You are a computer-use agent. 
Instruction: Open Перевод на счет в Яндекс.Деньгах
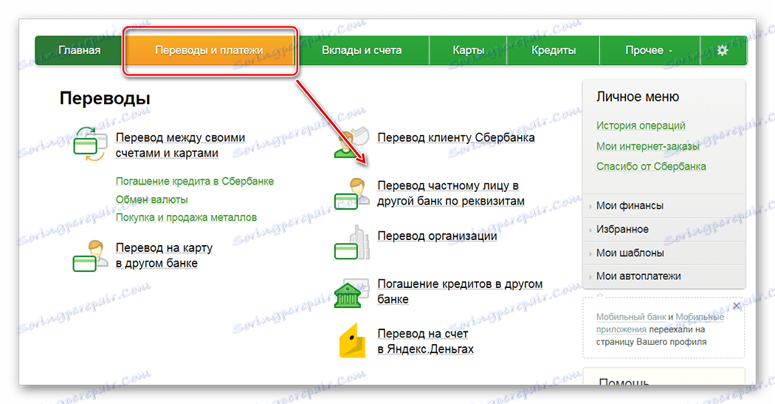tap(426, 342)
